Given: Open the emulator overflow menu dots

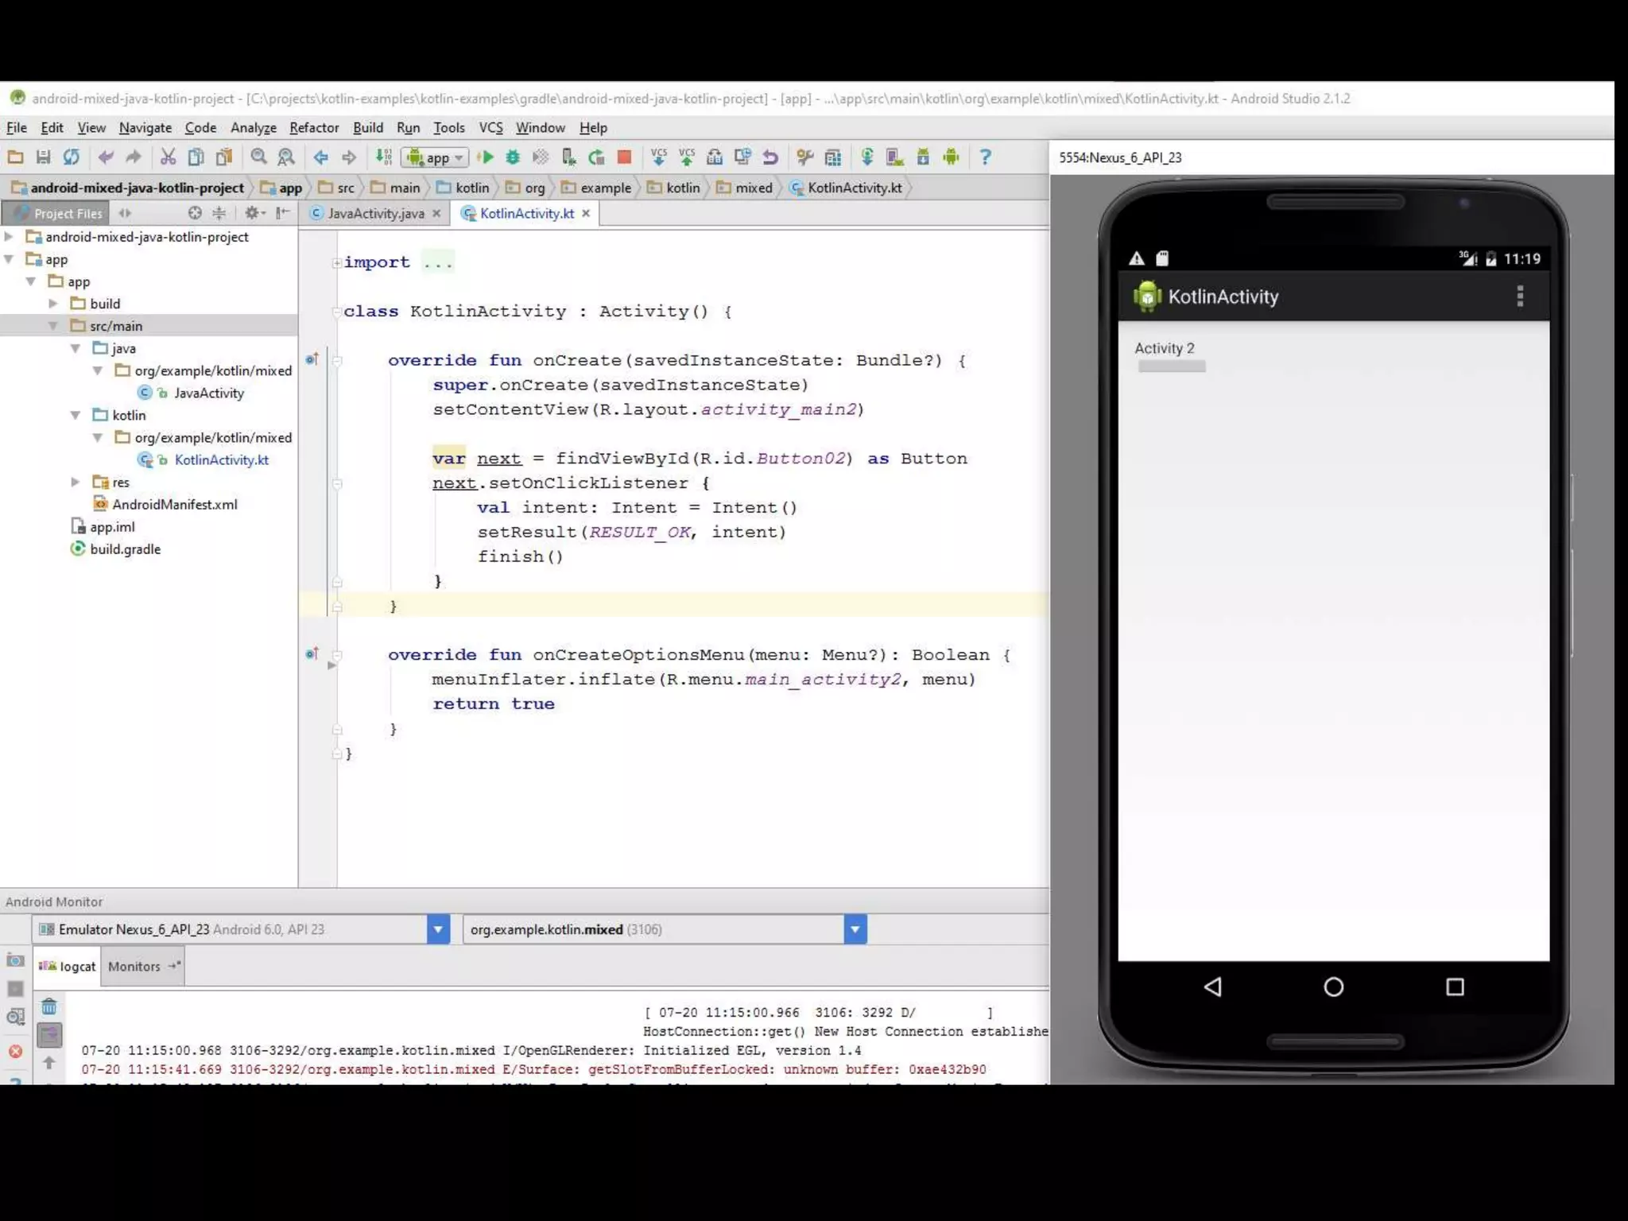Looking at the screenshot, I should point(1520,297).
